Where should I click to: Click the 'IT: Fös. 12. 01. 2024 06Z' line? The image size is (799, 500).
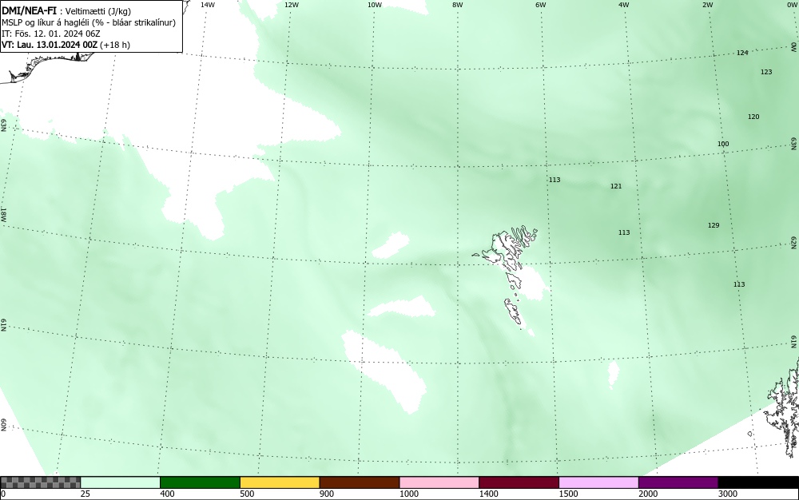[51, 34]
